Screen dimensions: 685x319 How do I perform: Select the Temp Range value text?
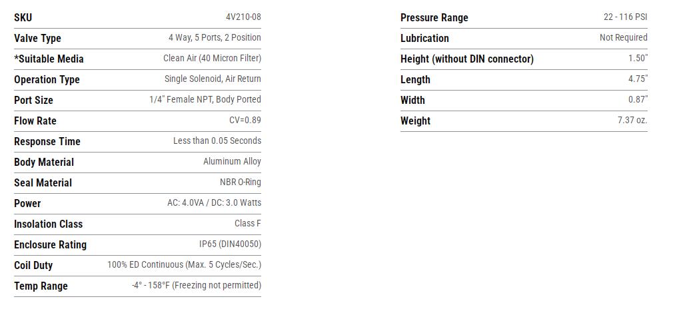tap(196, 285)
